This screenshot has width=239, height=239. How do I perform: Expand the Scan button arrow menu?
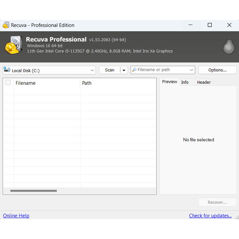tap(124, 70)
